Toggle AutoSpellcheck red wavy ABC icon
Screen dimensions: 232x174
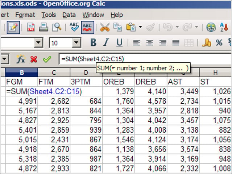point(87,28)
